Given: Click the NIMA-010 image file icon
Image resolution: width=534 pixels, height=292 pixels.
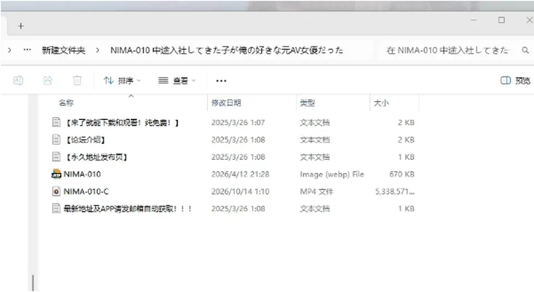Looking at the screenshot, I should click(56, 174).
